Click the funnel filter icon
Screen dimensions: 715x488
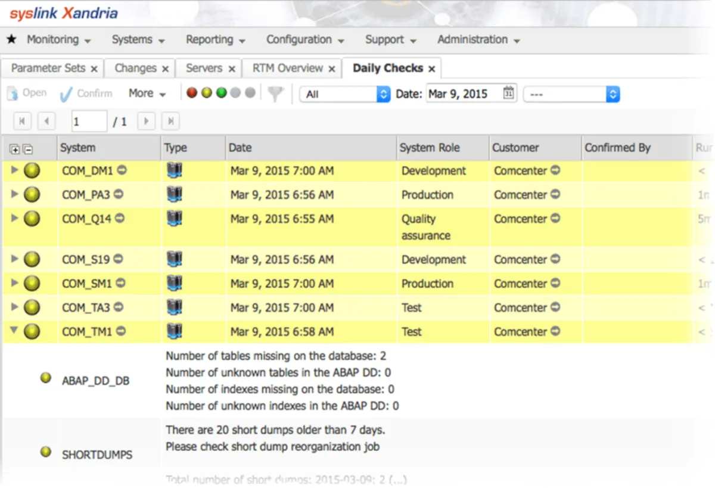point(275,94)
